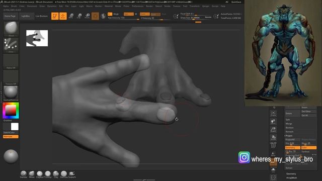Select the Rotate transform icon in the top shelf
This screenshot has height=181, width=322.
coord(87,16)
